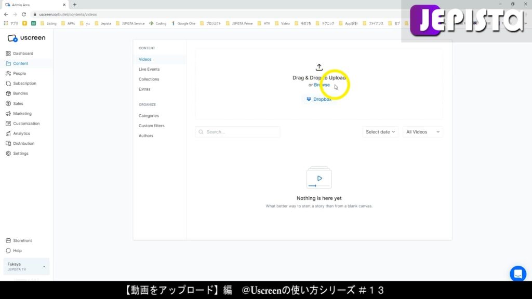Close the Admin Area tab
This screenshot has height=299, width=532.
pyautogui.click(x=64, y=5)
